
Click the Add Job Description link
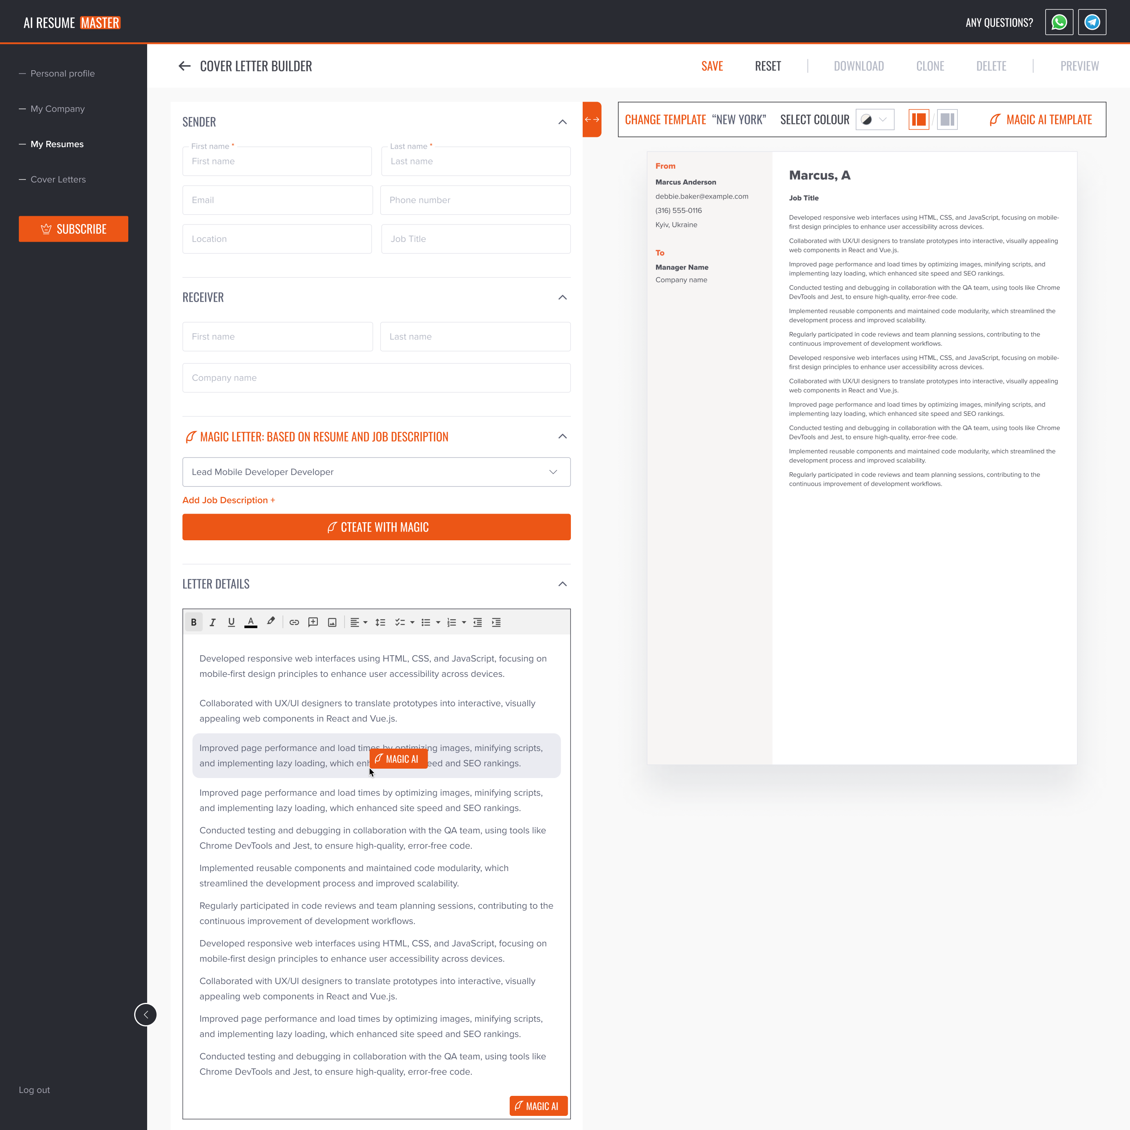[229, 500]
